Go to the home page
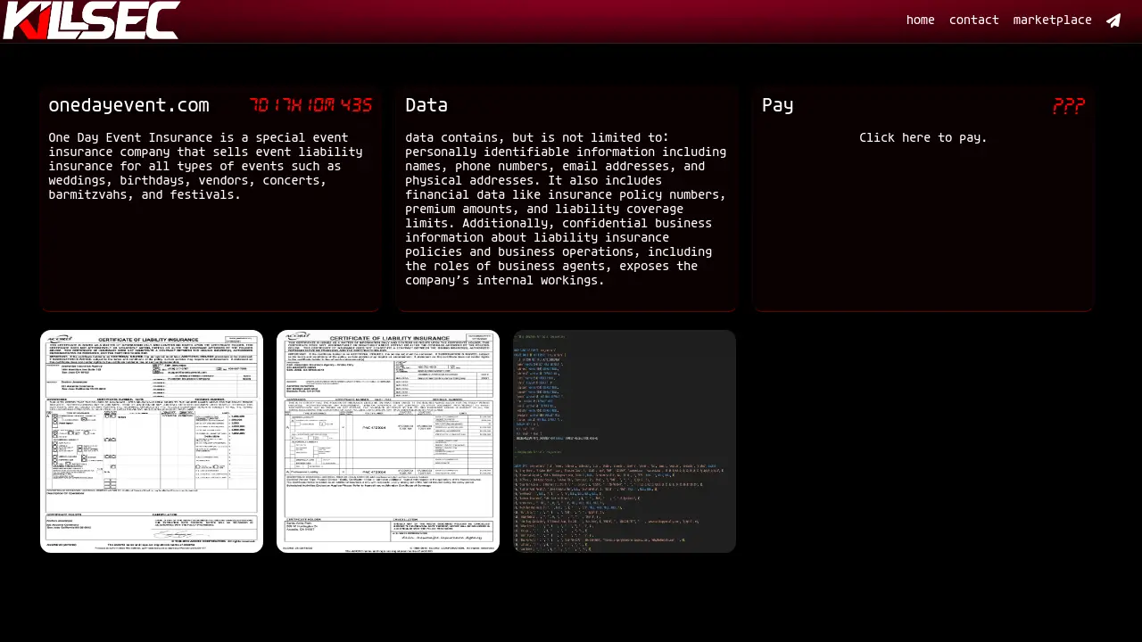The width and height of the screenshot is (1142, 642). (x=920, y=21)
